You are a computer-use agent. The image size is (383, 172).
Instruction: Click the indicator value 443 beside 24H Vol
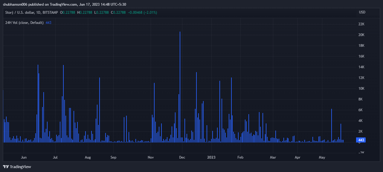pos(48,23)
